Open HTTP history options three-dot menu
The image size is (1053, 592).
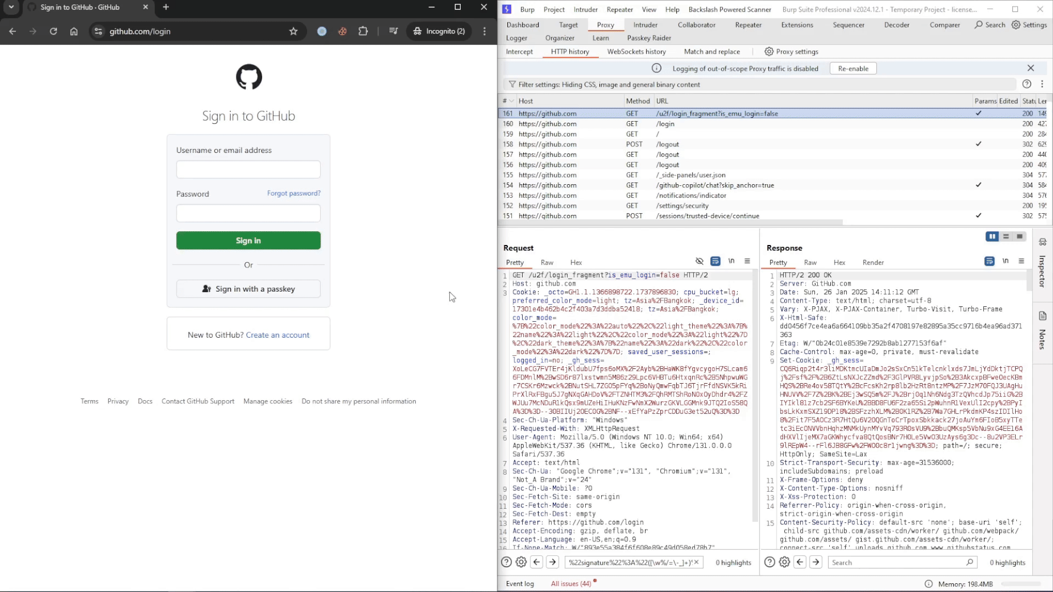[x=1042, y=84]
